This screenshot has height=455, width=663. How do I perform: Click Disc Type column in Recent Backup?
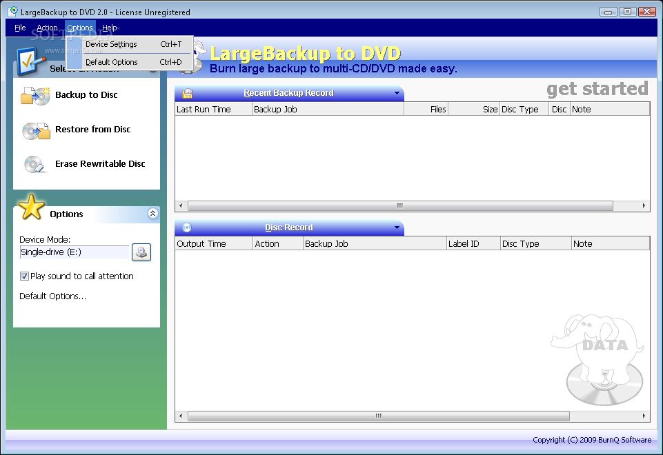point(524,110)
